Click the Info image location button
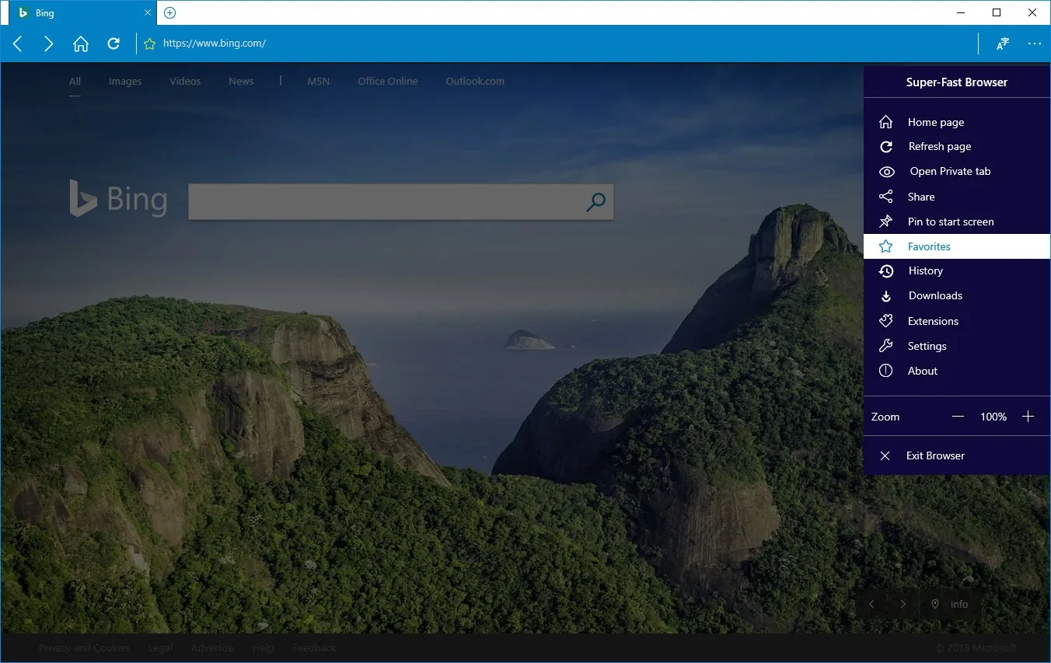1051x663 pixels. [950, 604]
